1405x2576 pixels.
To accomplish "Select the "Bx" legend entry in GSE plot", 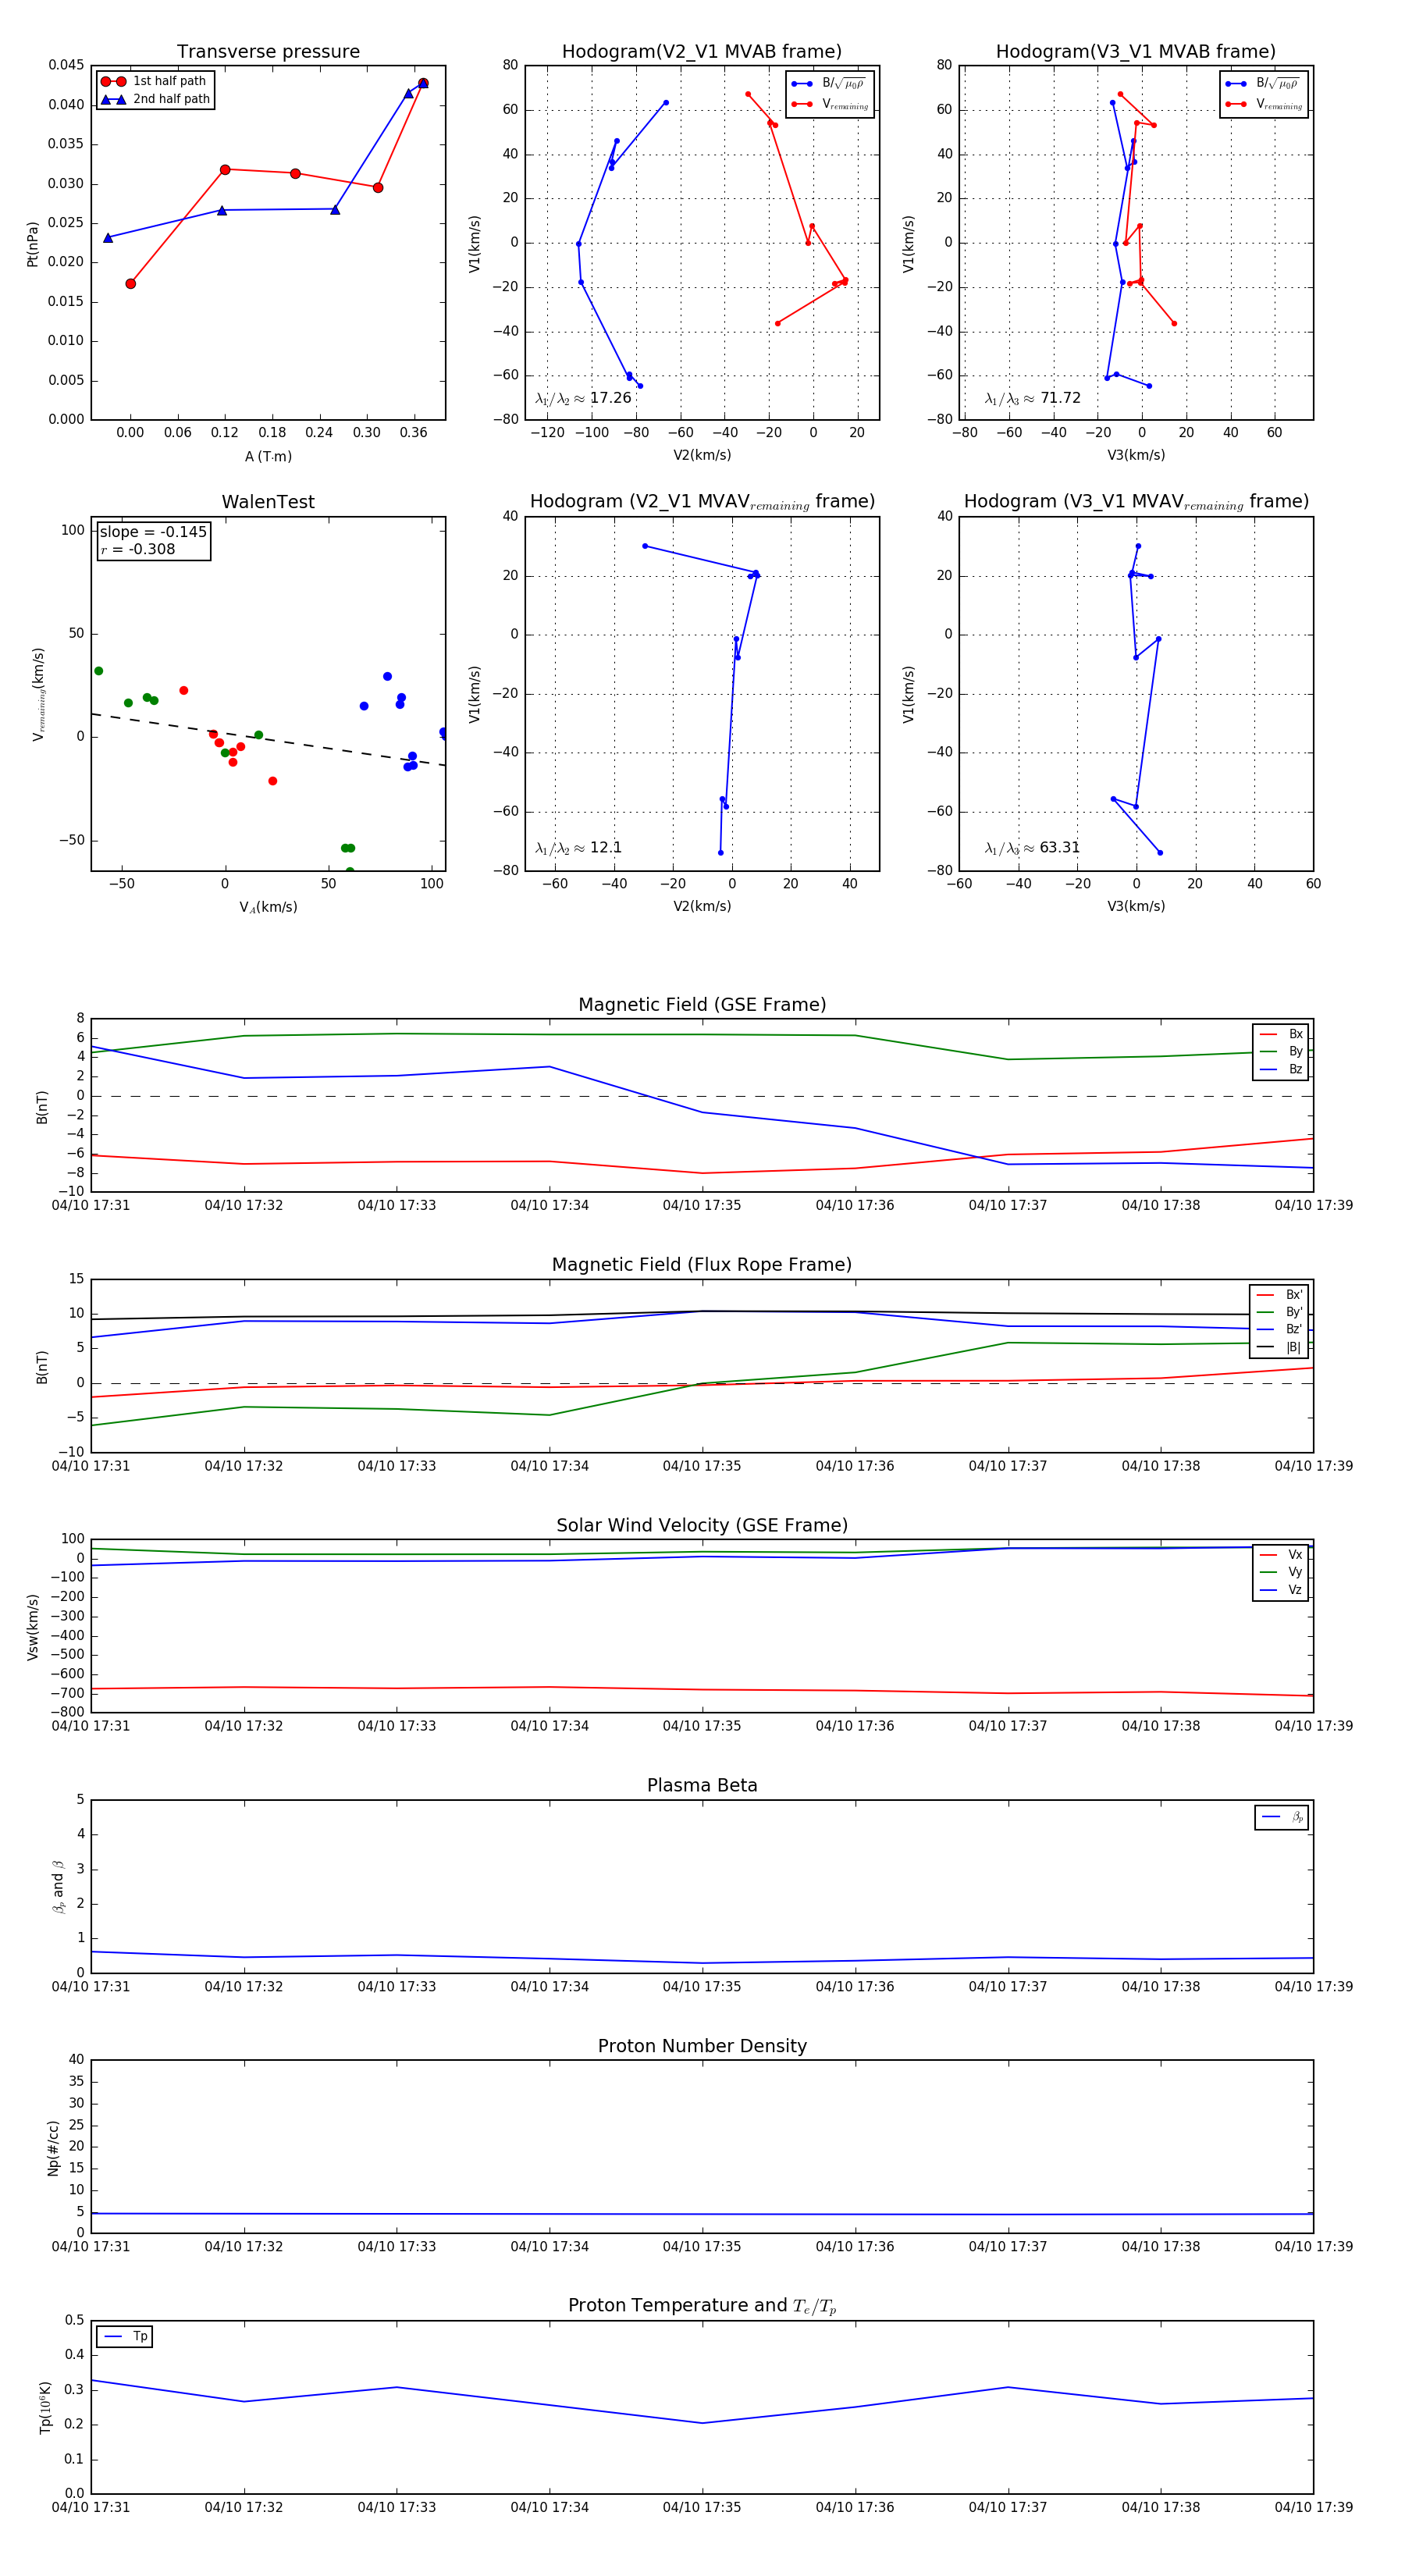I will (1282, 1034).
